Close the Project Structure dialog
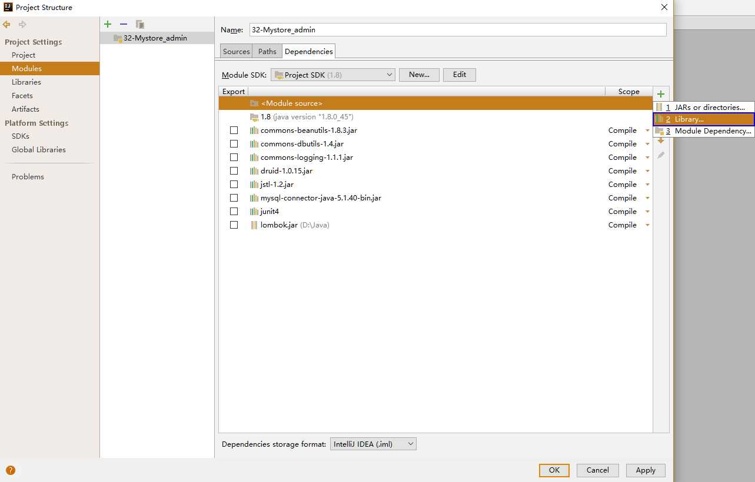Viewport: 755px width, 482px height. coord(664,7)
